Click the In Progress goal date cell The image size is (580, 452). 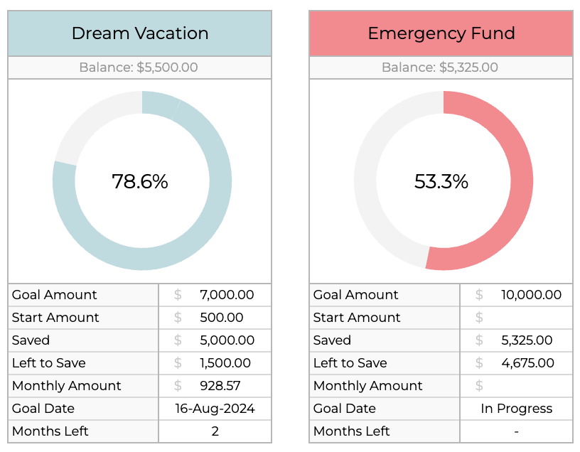tap(516, 409)
